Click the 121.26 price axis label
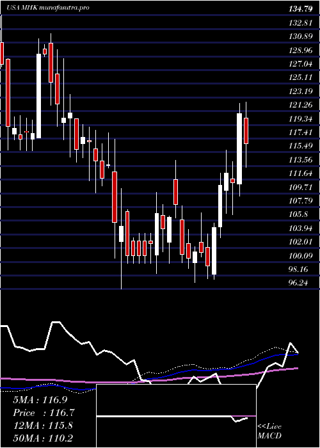The width and height of the screenshot is (320, 448). point(300,105)
